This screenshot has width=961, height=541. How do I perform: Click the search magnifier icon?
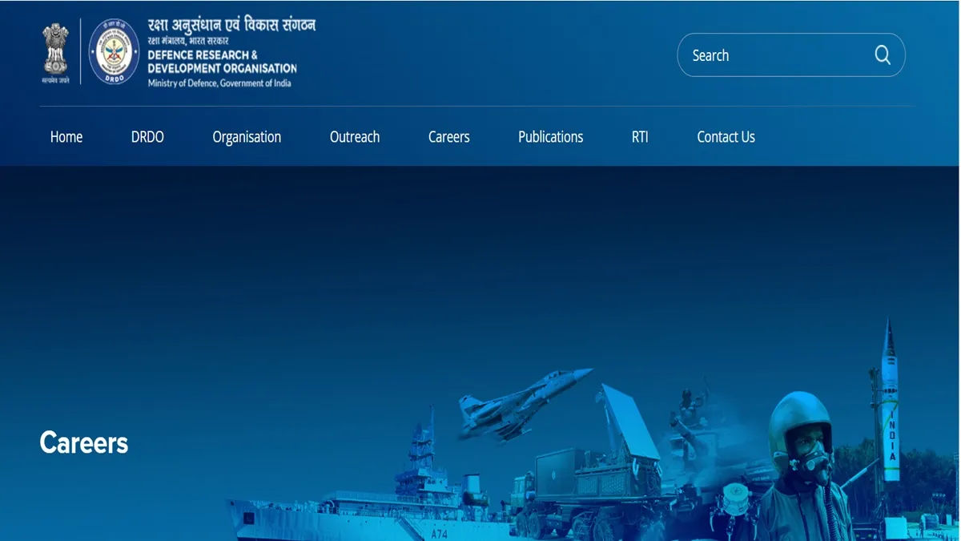tap(883, 55)
